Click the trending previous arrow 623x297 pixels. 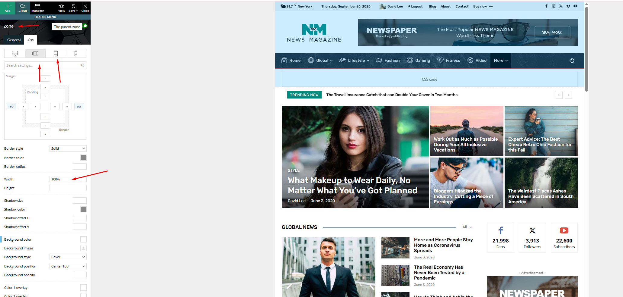point(559,95)
